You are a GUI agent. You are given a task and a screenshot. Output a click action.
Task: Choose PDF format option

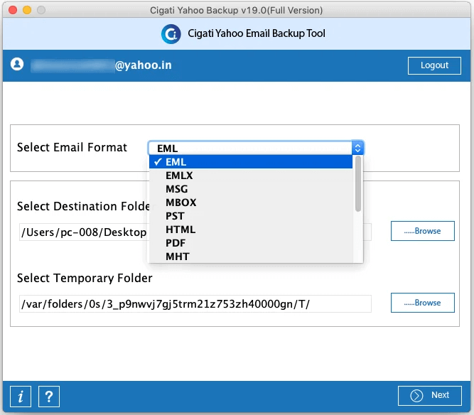(251, 243)
